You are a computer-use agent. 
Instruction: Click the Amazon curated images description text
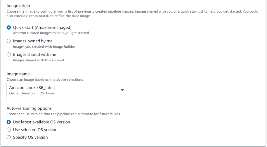click(51, 33)
